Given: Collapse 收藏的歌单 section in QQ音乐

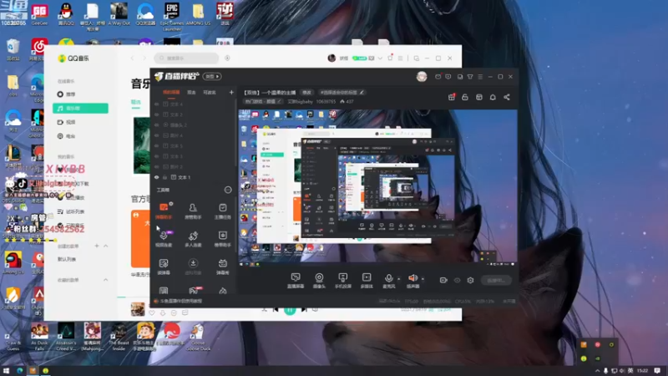Looking at the screenshot, I should (x=106, y=280).
